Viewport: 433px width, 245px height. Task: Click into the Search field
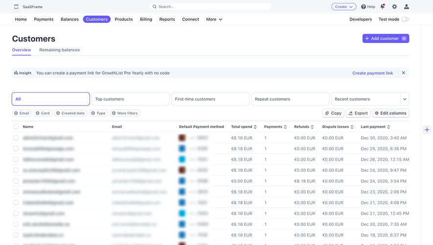coord(210,7)
